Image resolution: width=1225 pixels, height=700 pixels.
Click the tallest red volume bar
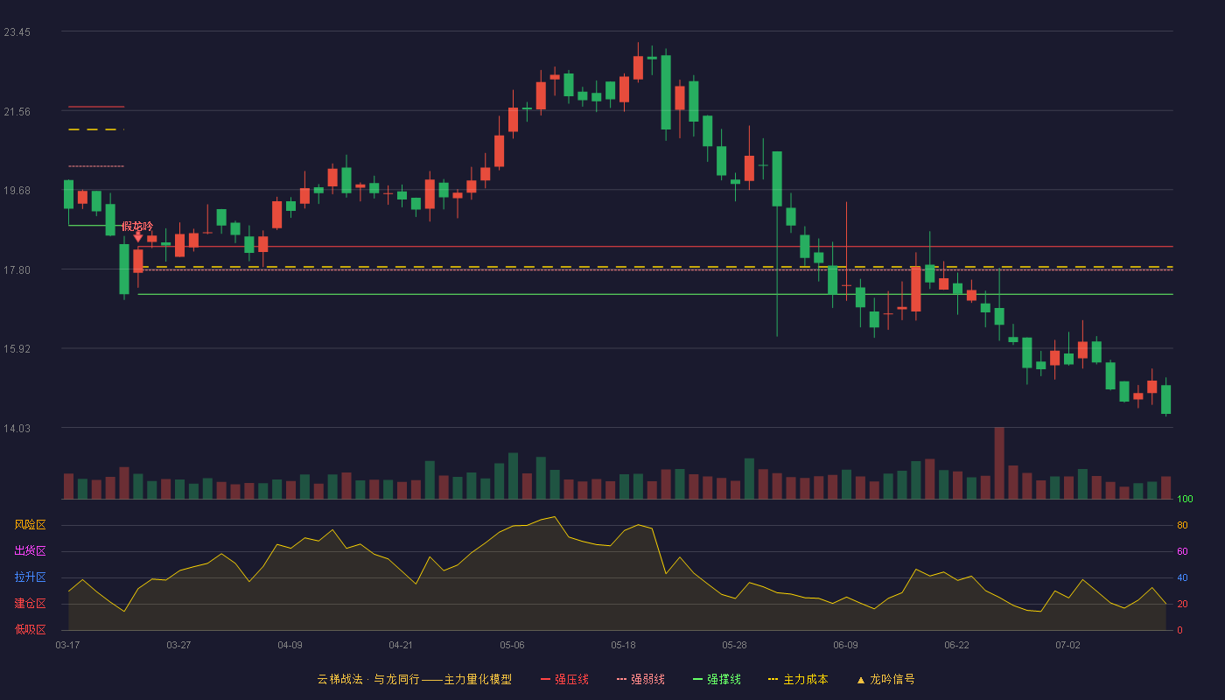[x=999, y=463]
